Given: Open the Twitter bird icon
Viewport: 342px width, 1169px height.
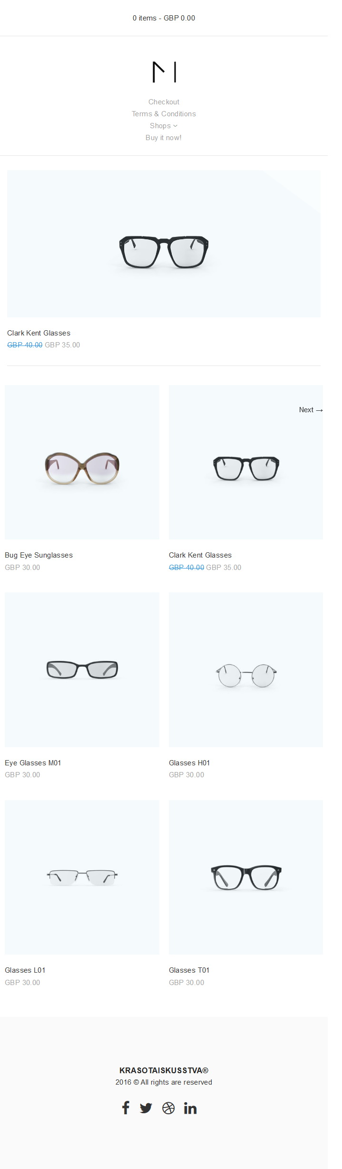Looking at the screenshot, I should pyautogui.click(x=146, y=1108).
